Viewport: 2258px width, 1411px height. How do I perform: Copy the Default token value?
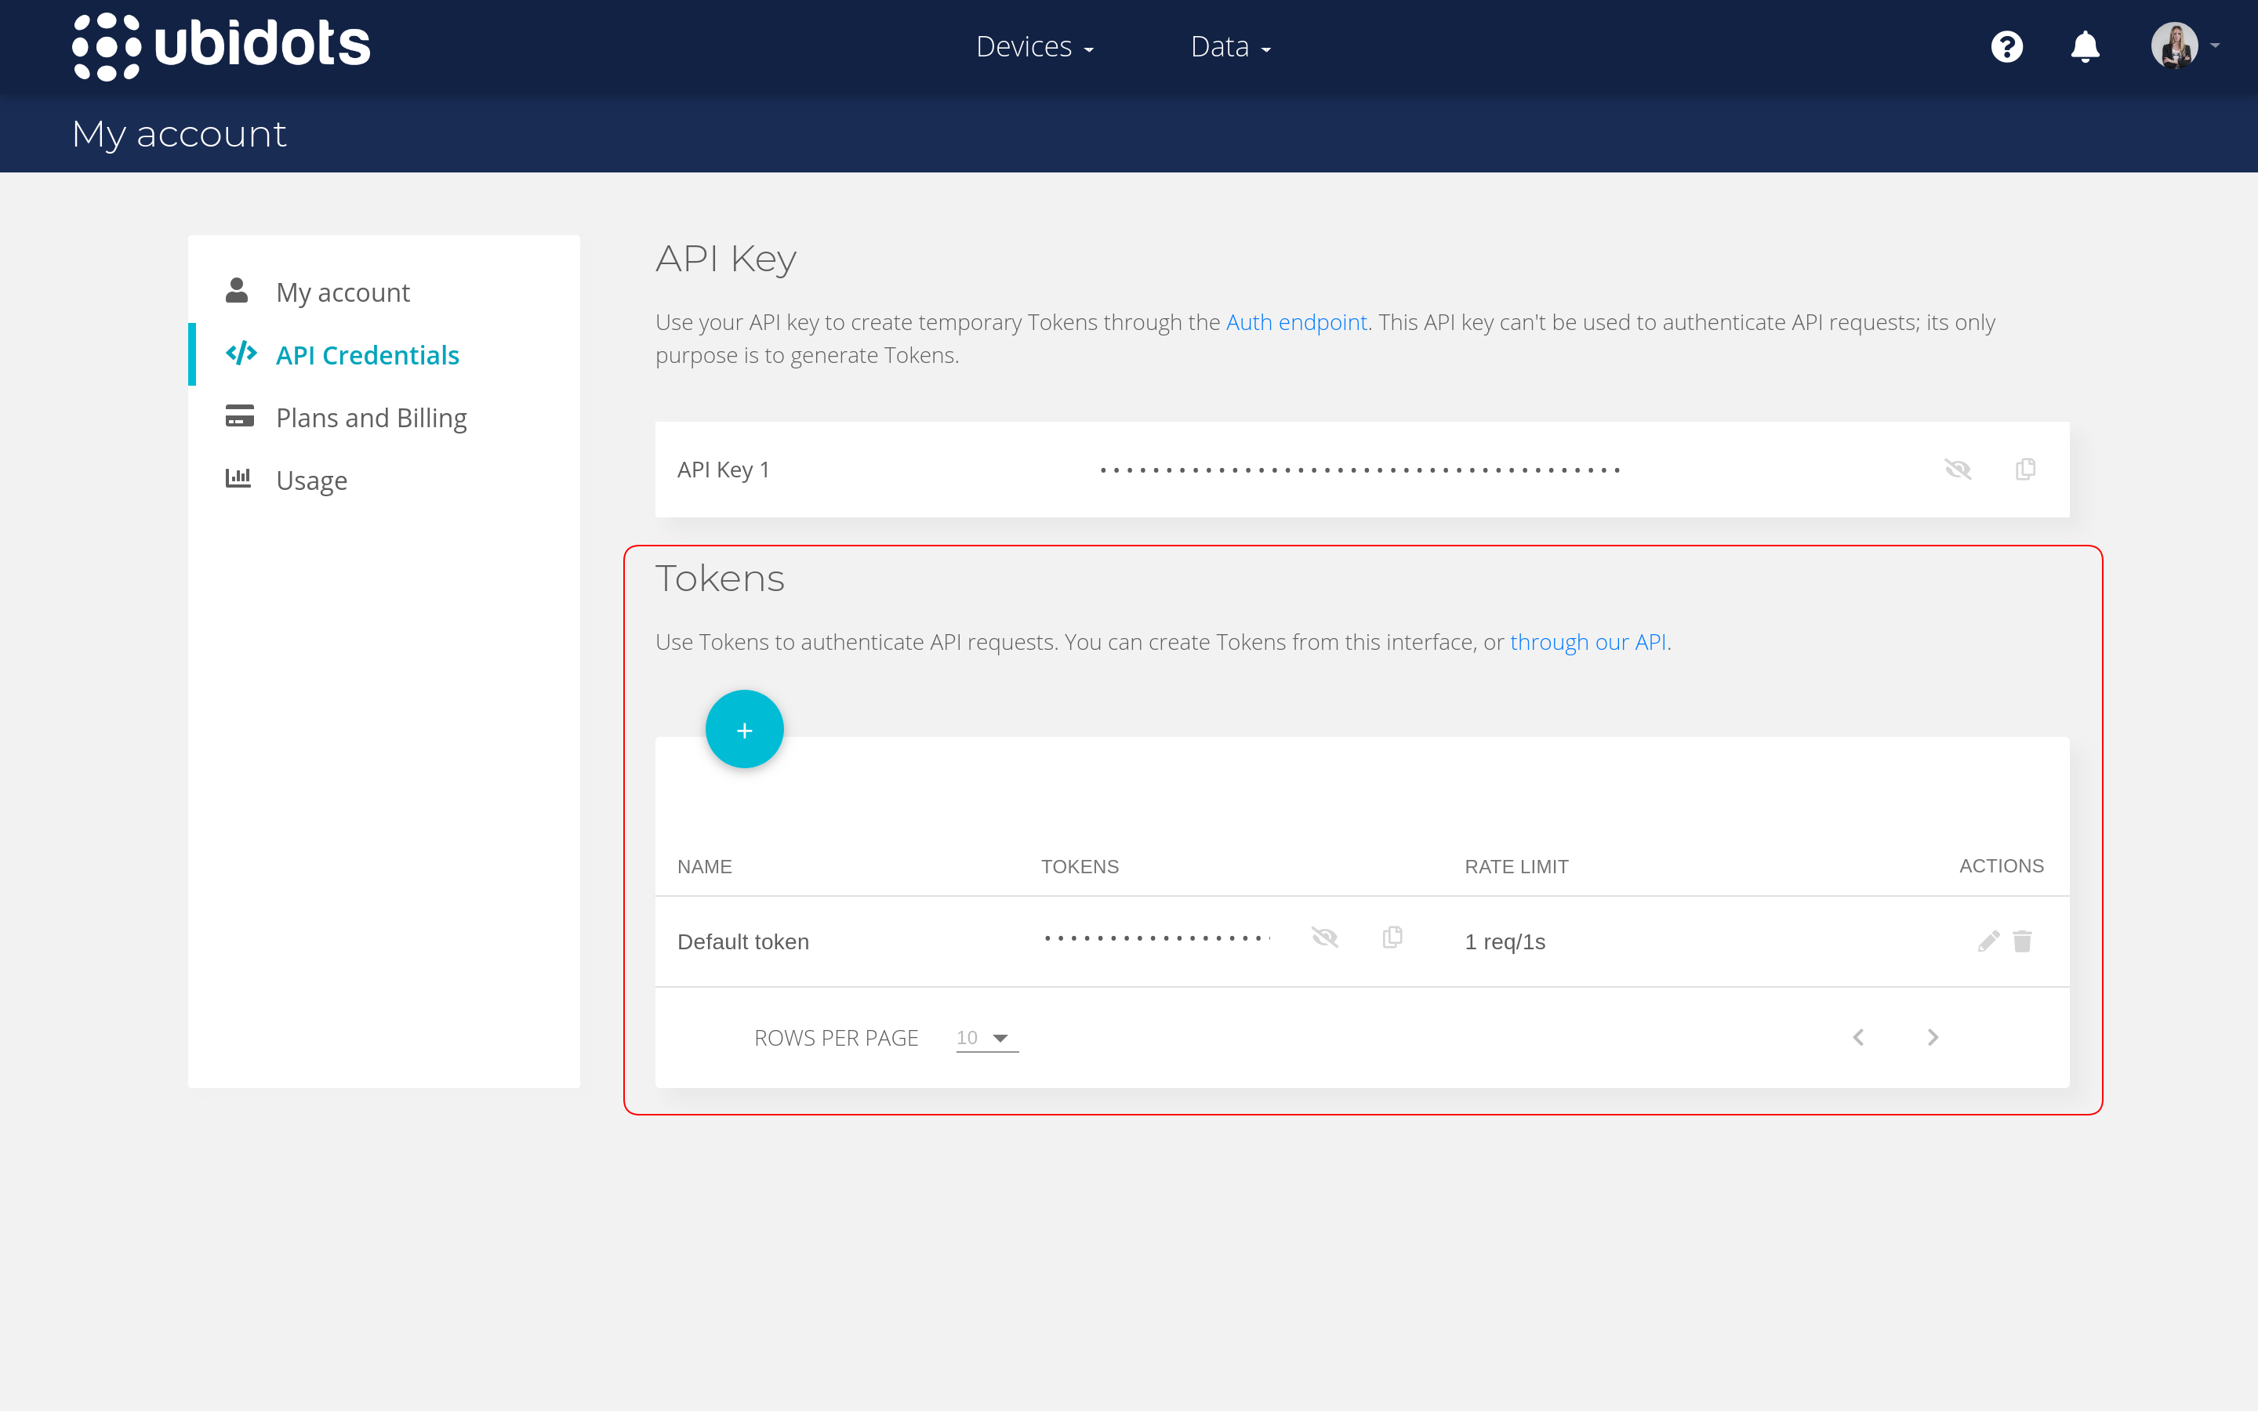[x=1392, y=938]
